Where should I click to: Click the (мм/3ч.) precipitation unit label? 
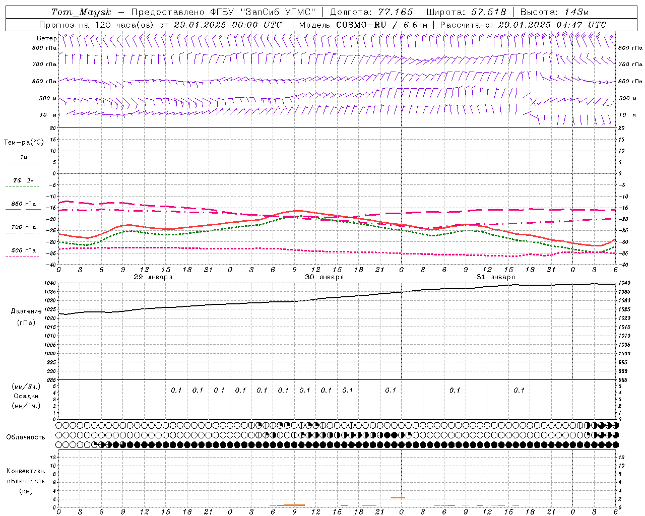(x=26, y=386)
